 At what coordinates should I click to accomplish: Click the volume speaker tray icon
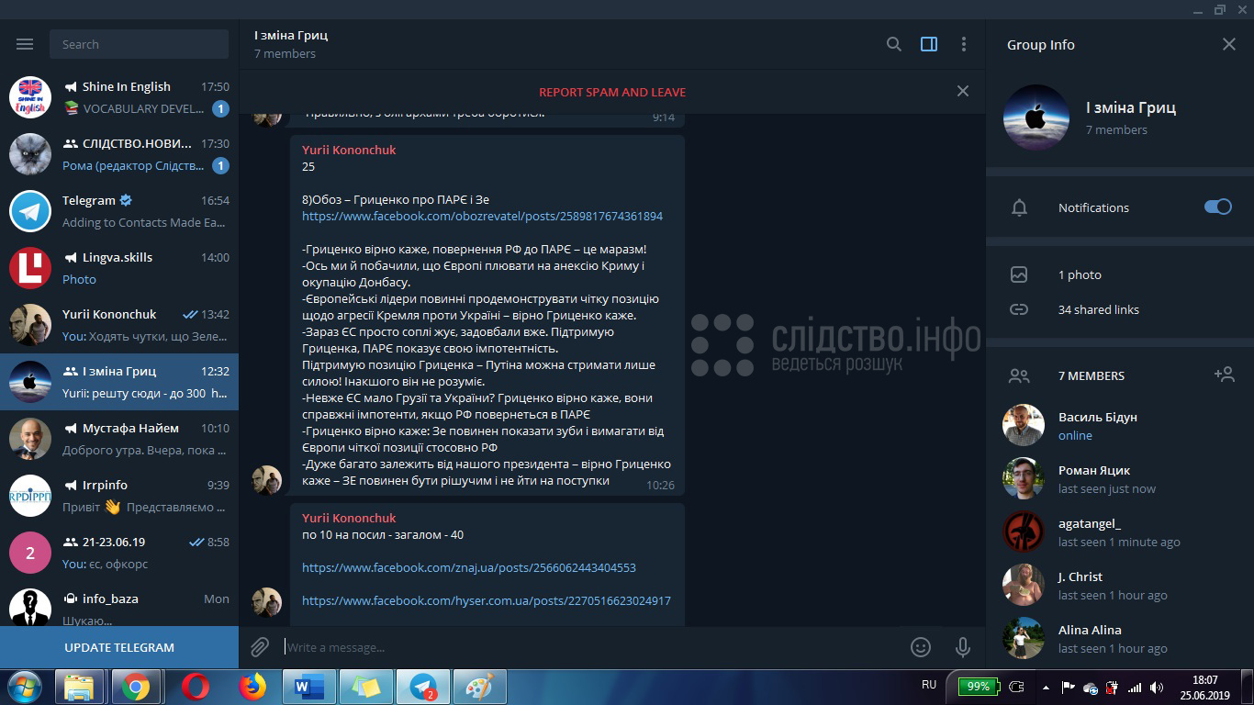1157,687
